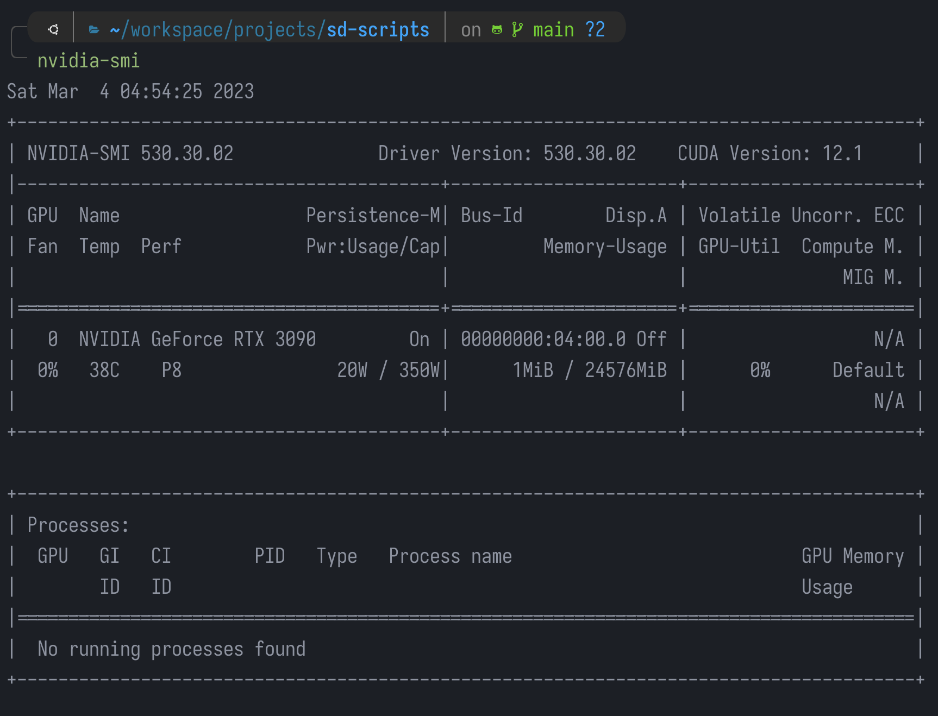Click the nvidia-smi command text
This screenshot has width=938, height=716.
point(89,61)
